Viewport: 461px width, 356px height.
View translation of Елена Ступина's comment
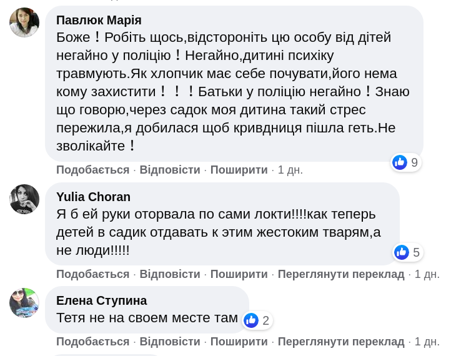coord(341,342)
